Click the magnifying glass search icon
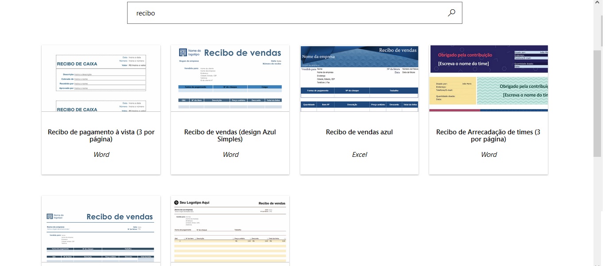This screenshot has height=266, width=605. point(451,13)
